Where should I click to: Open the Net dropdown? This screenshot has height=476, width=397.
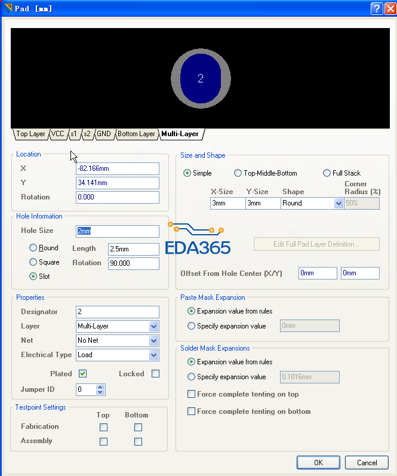153,340
